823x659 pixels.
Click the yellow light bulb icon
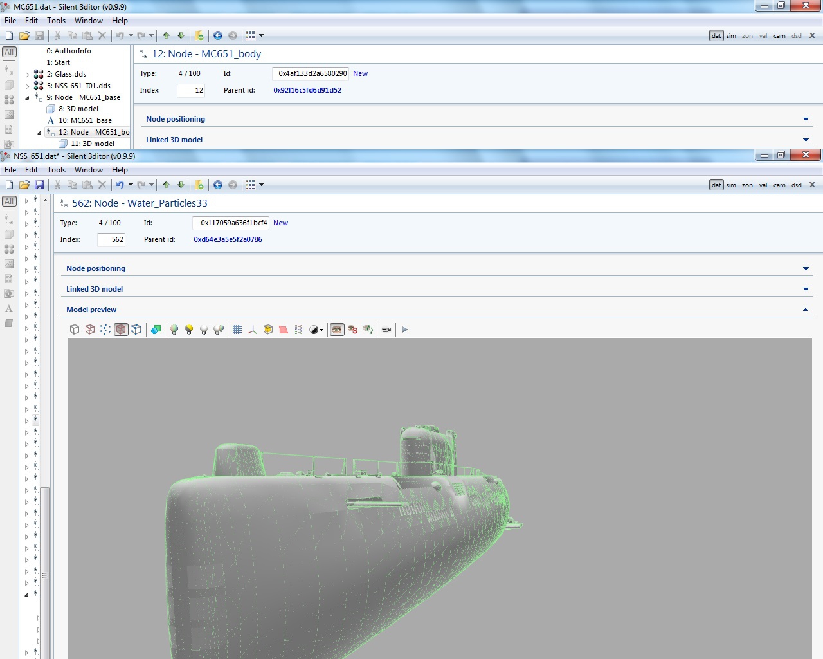[189, 329]
